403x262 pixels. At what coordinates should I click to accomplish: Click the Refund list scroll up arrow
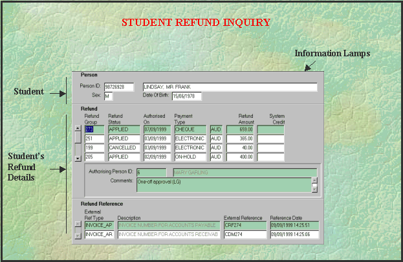(x=78, y=129)
